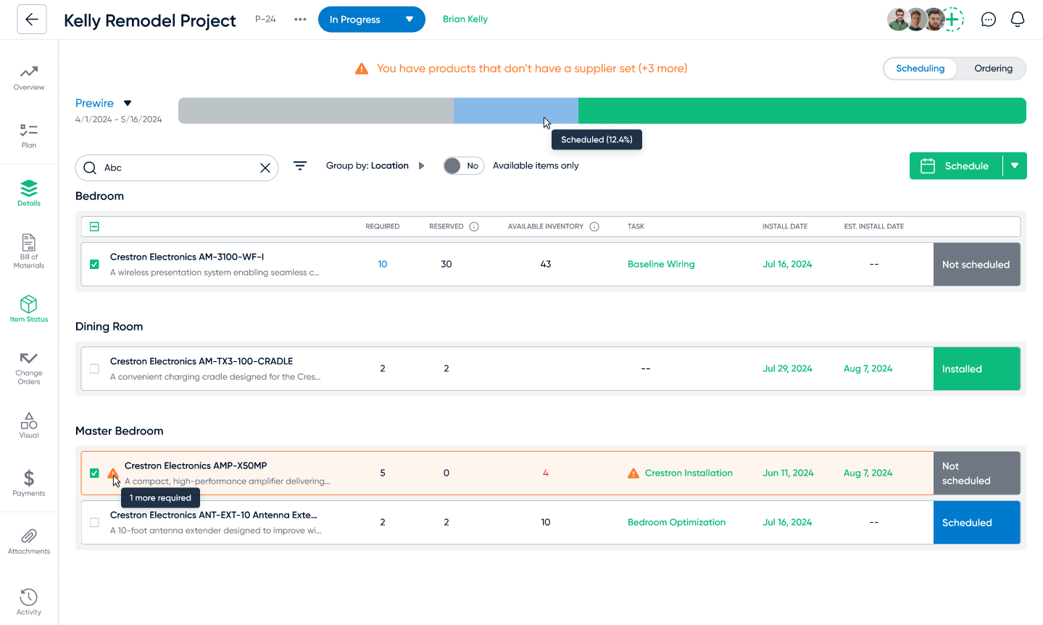Click the Jul 29, 2024 install date
The image size is (1043, 625).
click(x=787, y=368)
